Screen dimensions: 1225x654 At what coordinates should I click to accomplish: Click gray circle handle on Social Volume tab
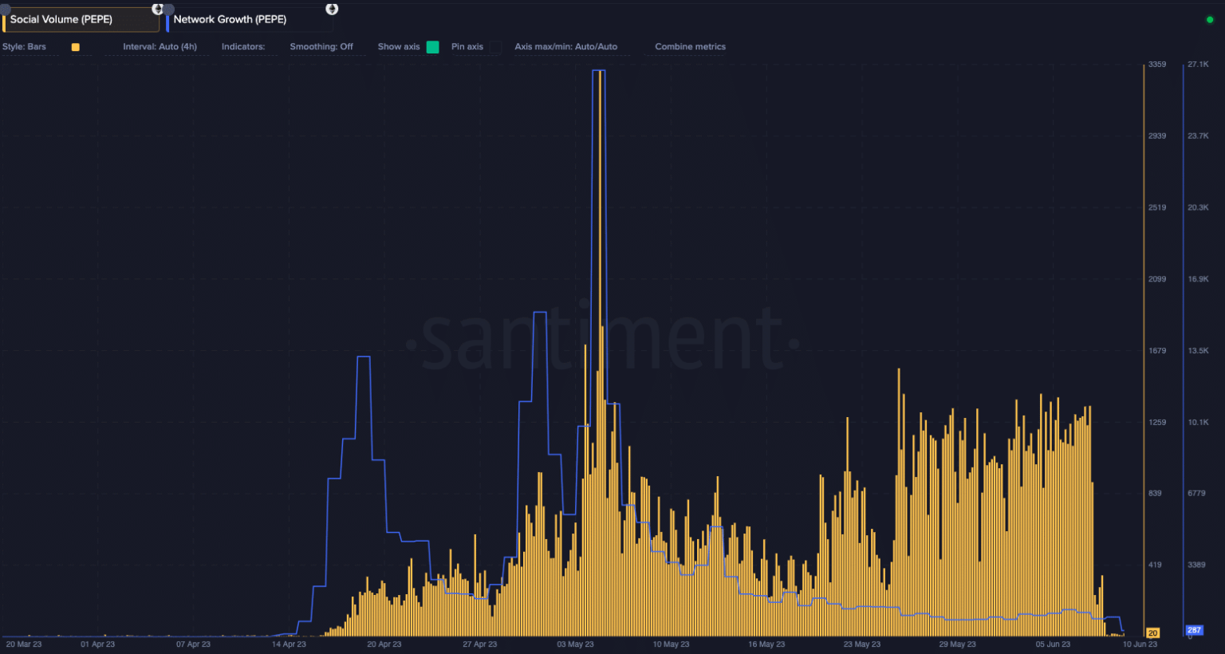point(5,9)
